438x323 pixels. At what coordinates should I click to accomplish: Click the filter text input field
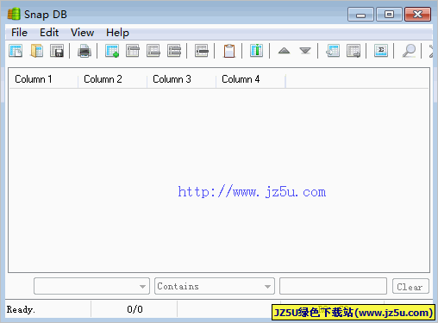pos(333,286)
